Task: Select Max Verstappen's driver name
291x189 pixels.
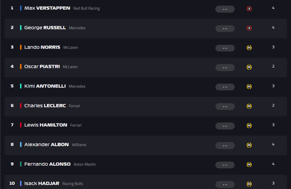Action: pyautogui.click(x=47, y=8)
